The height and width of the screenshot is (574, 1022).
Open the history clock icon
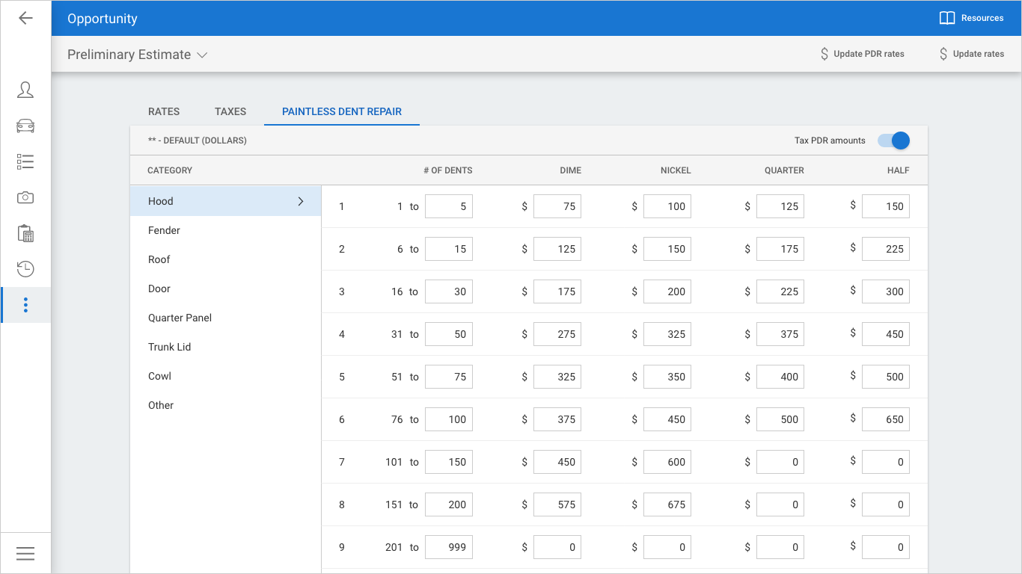click(x=25, y=269)
